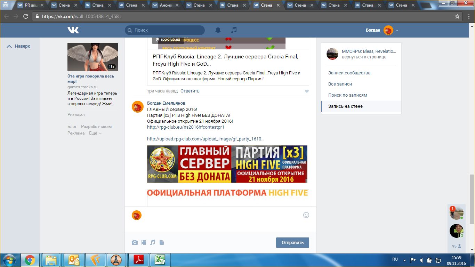Click the VK logo home icon

[73, 30]
